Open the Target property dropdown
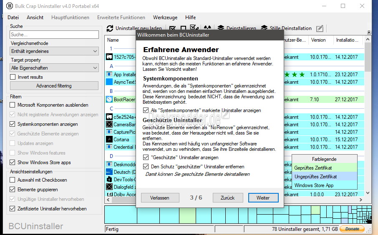 click(54, 68)
